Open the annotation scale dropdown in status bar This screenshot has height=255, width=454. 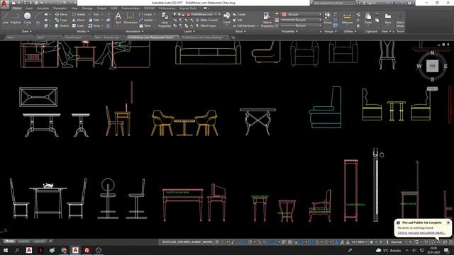point(360,242)
